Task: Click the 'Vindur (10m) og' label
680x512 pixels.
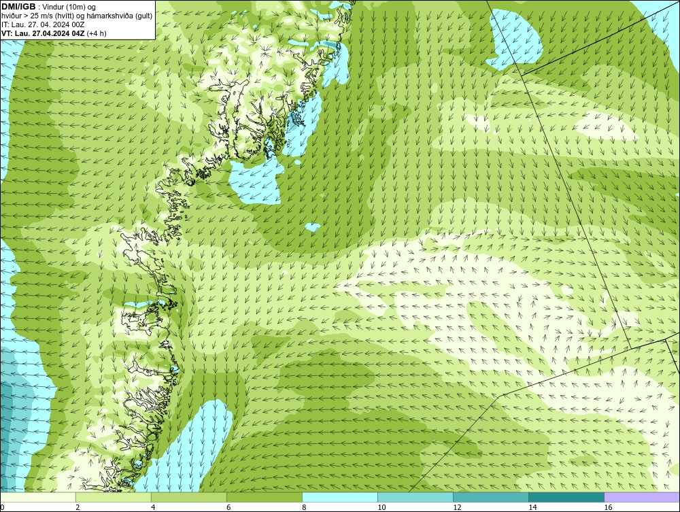Action: [x=69, y=7]
